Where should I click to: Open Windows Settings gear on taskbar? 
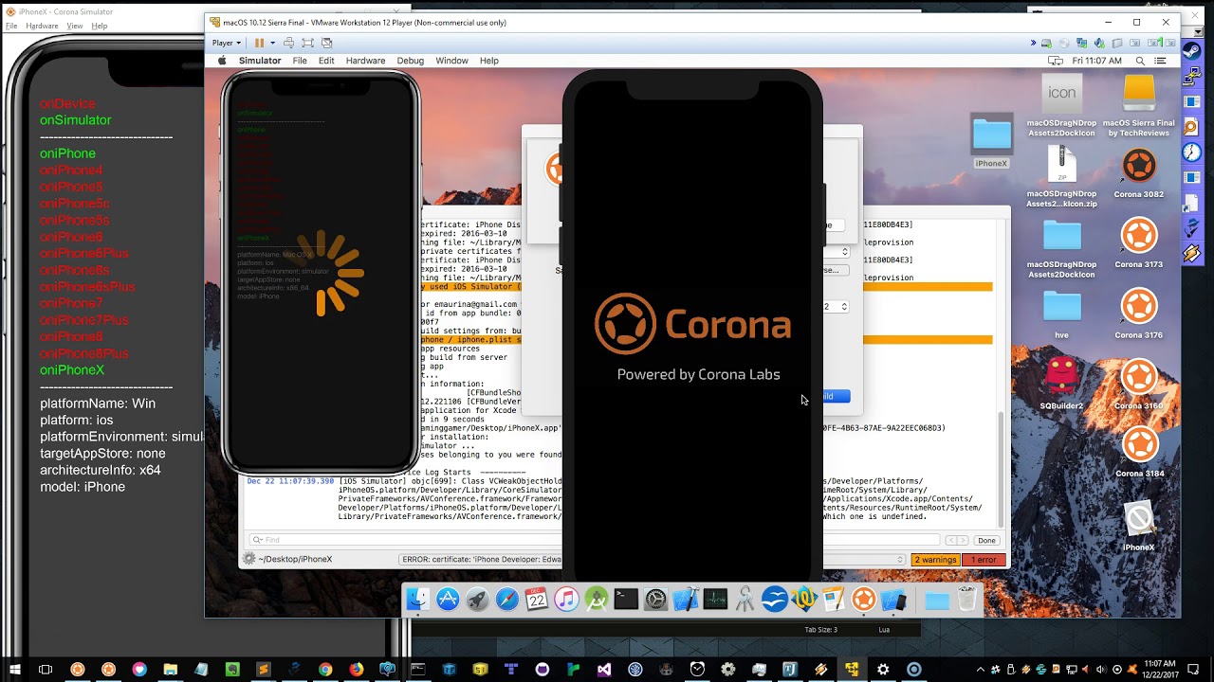point(883,670)
